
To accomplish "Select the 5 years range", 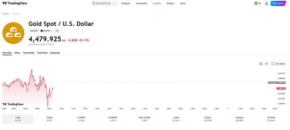I will (x=208, y=119).
